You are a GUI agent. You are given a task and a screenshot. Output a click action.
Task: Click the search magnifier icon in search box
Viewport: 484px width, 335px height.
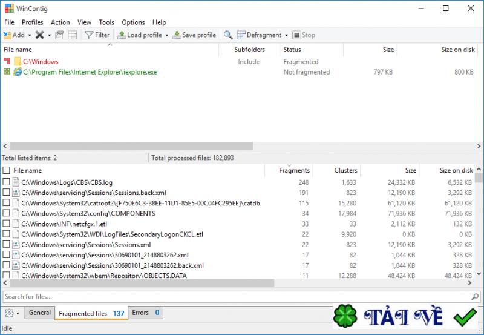pyautogui.click(x=475, y=297)
